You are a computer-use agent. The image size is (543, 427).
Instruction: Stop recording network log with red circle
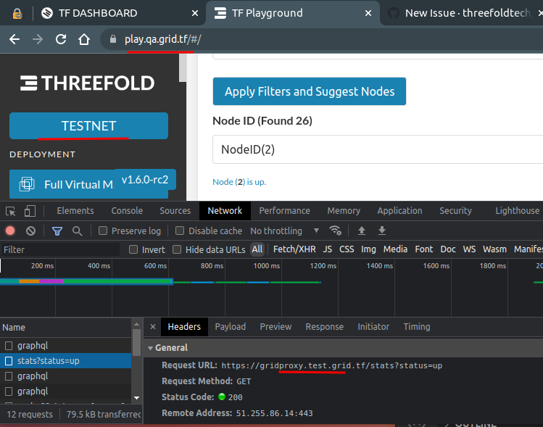[10, 231]
